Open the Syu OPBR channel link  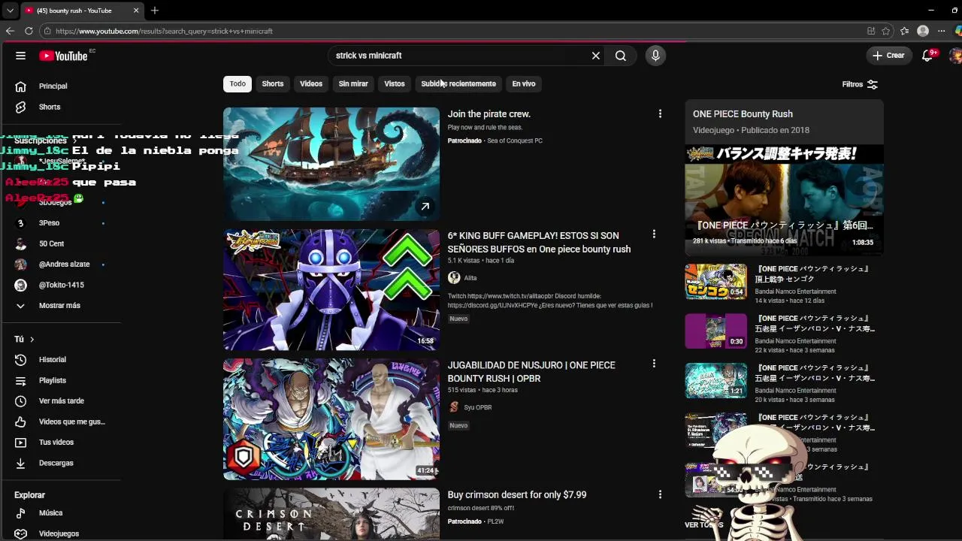(477, 407)
